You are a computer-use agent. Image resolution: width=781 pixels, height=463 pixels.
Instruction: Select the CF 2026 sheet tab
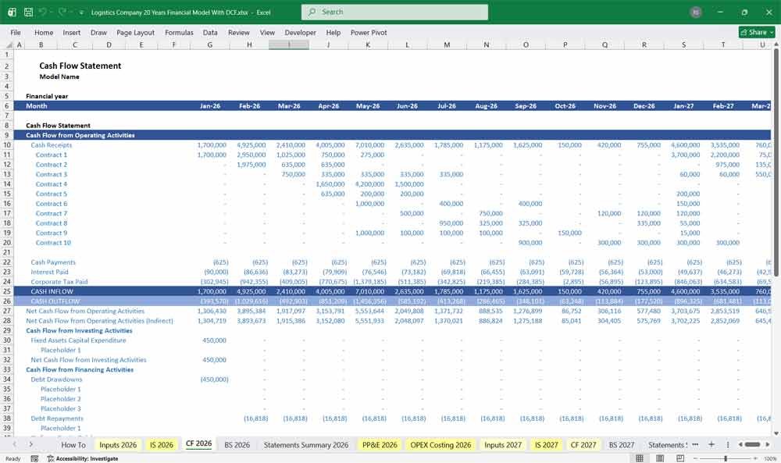(x=198, y=444)
